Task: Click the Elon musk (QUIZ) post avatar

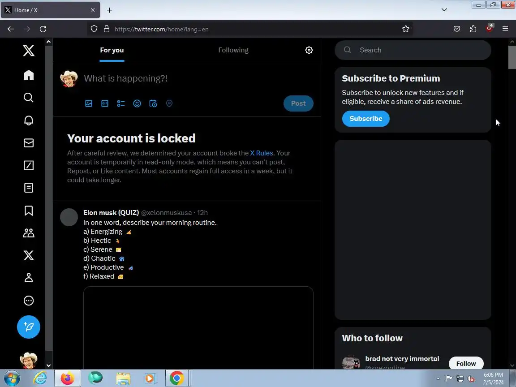Action: coord(69,217)
